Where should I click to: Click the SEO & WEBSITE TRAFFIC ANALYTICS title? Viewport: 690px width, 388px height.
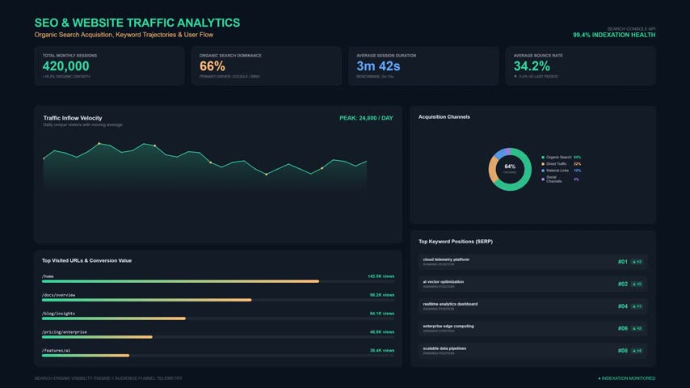[x=137, y=23]
